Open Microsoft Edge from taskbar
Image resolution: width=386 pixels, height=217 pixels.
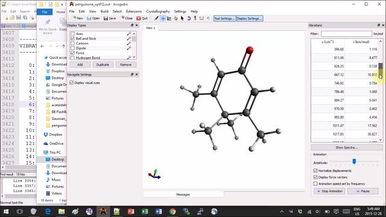[48, 212]
